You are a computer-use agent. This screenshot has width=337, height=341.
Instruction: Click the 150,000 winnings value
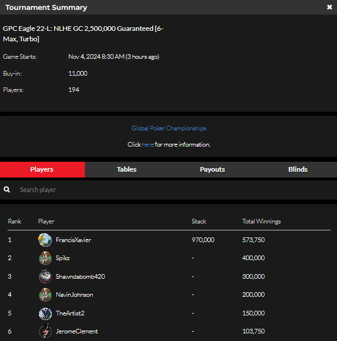253,313
